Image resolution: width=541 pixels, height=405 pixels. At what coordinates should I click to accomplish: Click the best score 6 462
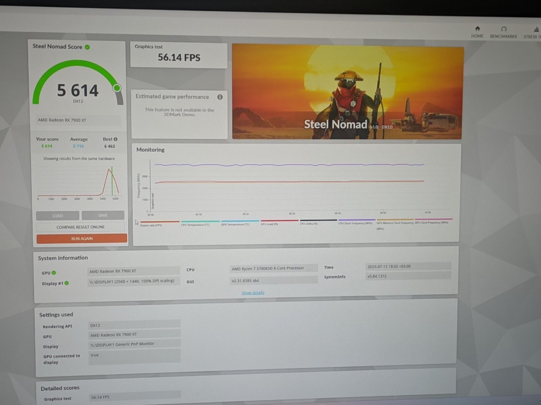109,146
